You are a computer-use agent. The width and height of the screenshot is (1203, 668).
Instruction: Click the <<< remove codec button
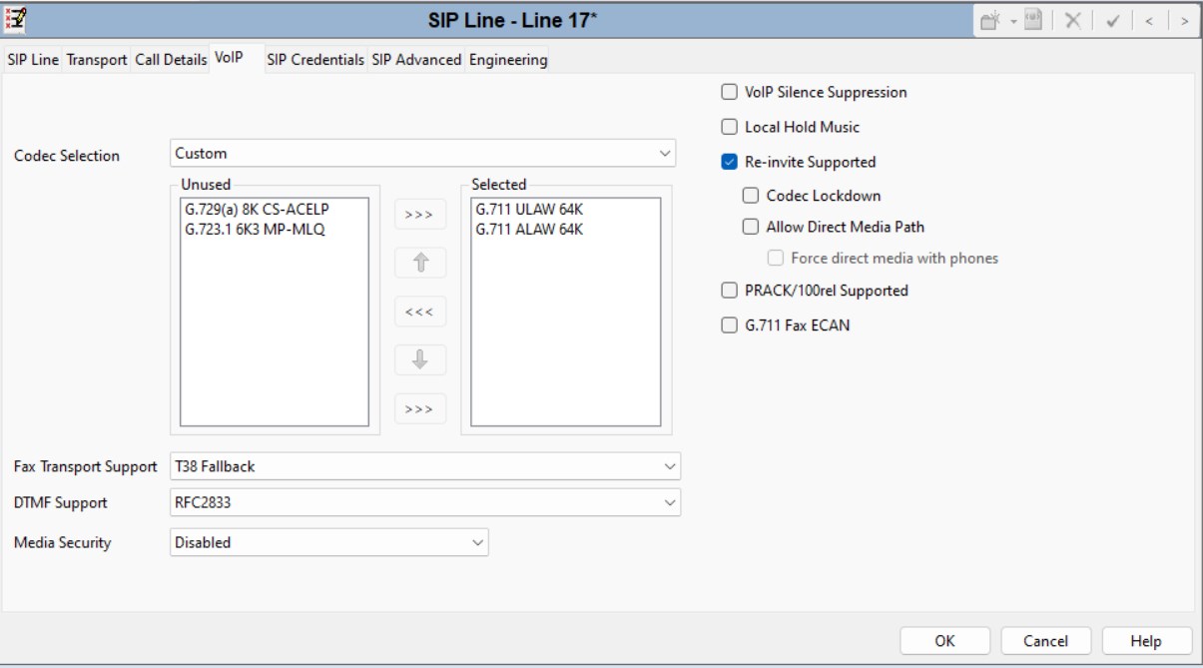pos(420,312)
